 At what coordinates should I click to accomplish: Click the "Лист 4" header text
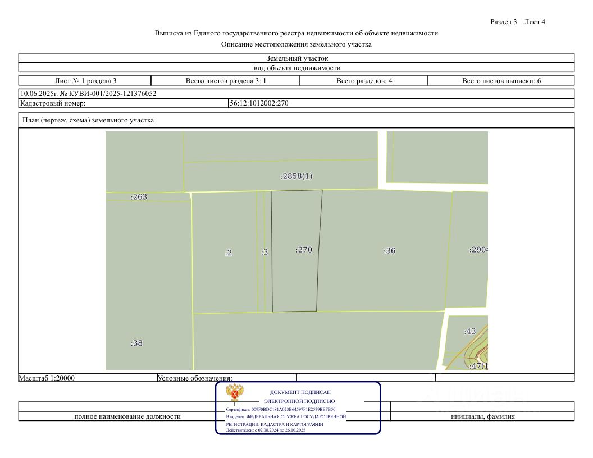point(535,22)
